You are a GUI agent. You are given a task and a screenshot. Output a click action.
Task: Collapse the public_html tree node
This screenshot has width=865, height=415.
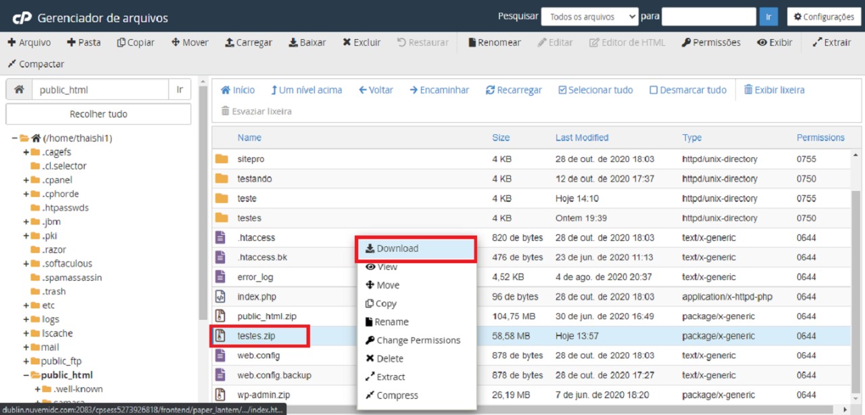26,375
